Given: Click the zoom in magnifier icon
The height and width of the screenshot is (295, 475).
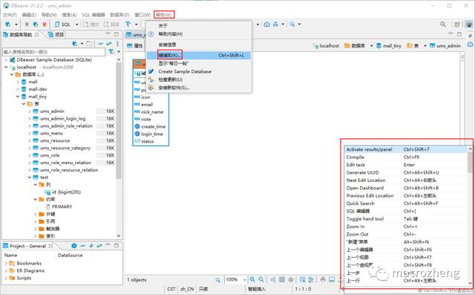Looking at the screenshot, I should click(x=252, y=279).
